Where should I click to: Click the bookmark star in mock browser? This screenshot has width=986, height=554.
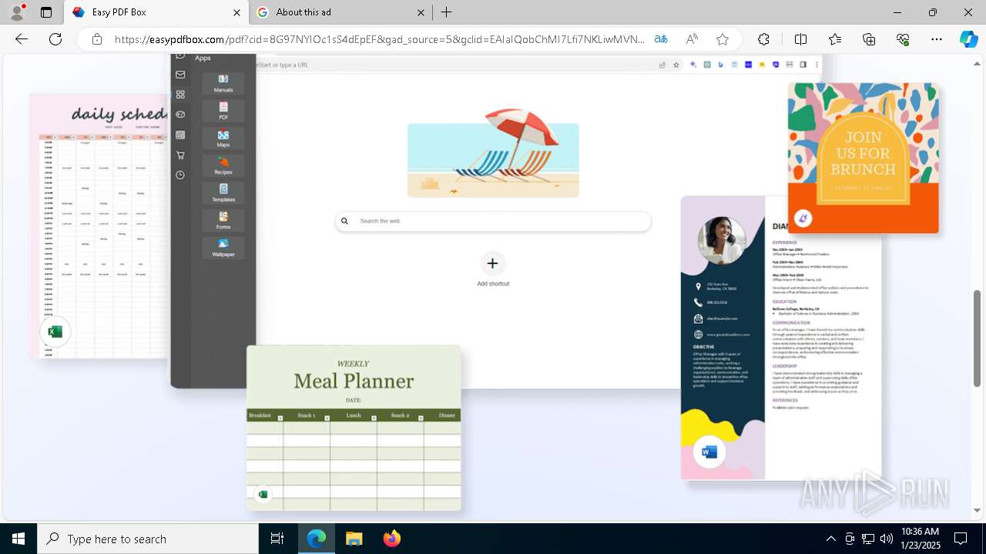[x=676, y=65]
